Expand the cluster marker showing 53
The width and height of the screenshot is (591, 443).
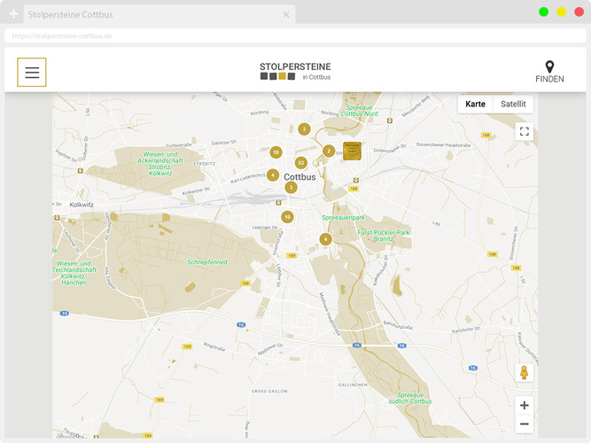coord(301,163)
